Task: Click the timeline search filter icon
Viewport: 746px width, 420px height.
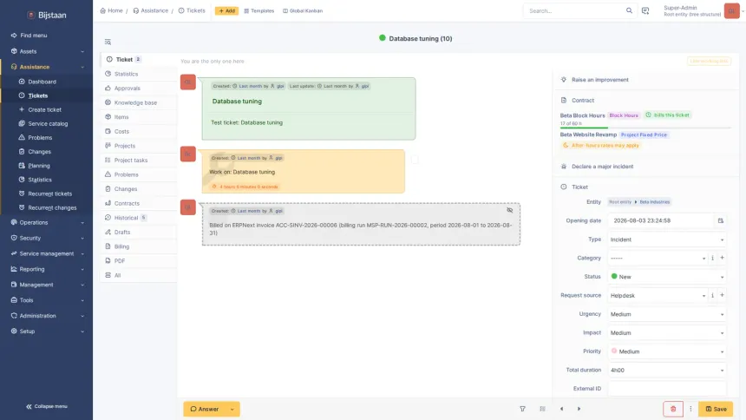Action: point(108,42)
